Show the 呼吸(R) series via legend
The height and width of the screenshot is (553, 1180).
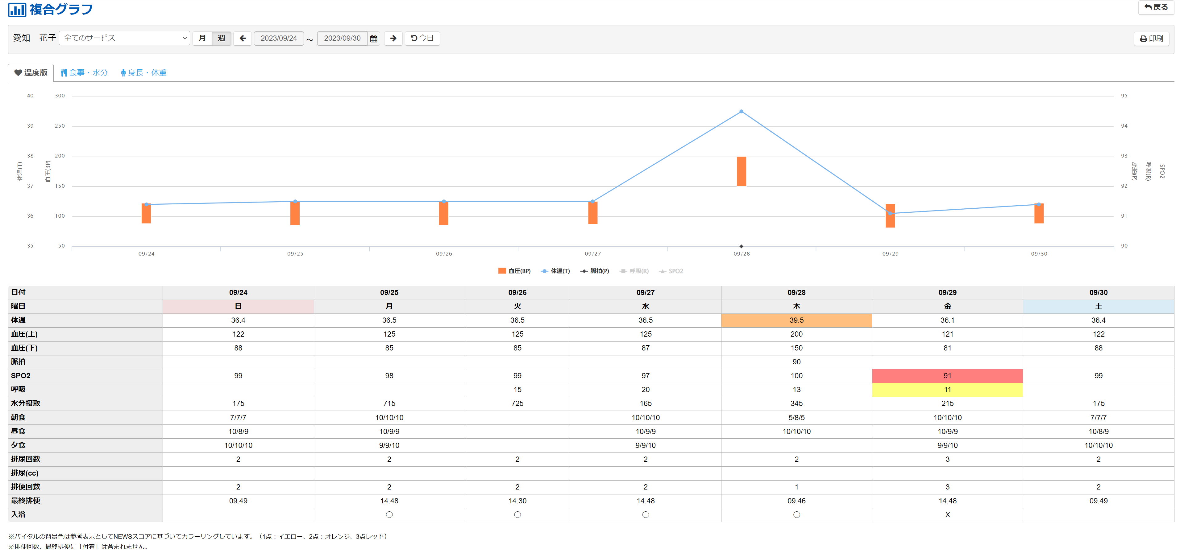(634, 271)
